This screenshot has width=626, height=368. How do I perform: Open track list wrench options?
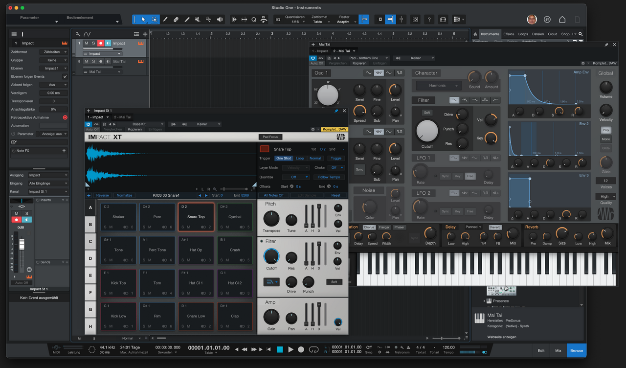pos(78,34)
